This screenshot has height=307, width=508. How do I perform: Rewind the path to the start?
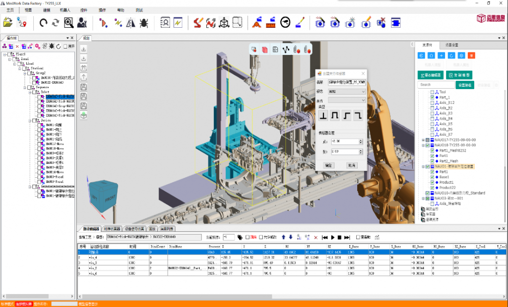coord(325,238)
